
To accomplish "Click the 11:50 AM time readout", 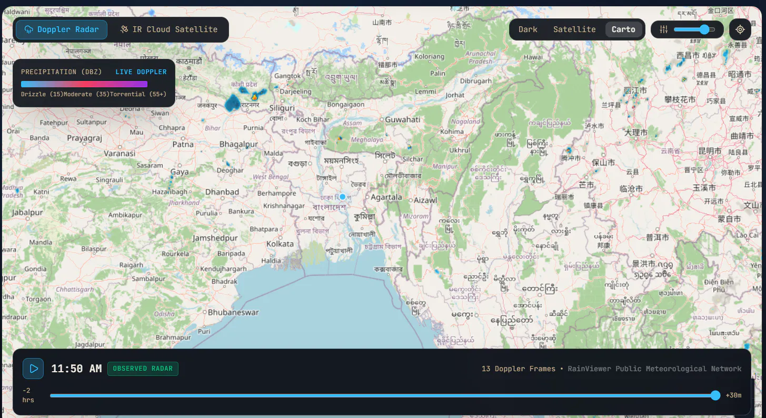I will coord(76,369).
